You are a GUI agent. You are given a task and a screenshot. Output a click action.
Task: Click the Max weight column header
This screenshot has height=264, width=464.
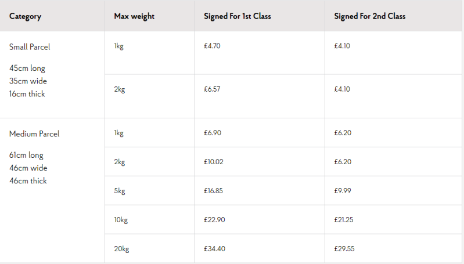click(134, 16)
